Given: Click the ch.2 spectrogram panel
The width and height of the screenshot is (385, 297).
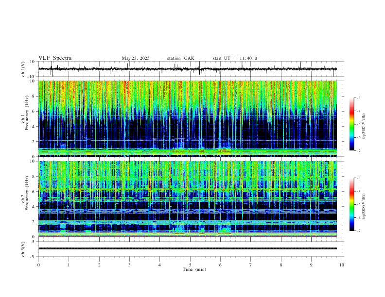Looking at the screenshot, I should (x=188, y=199).
